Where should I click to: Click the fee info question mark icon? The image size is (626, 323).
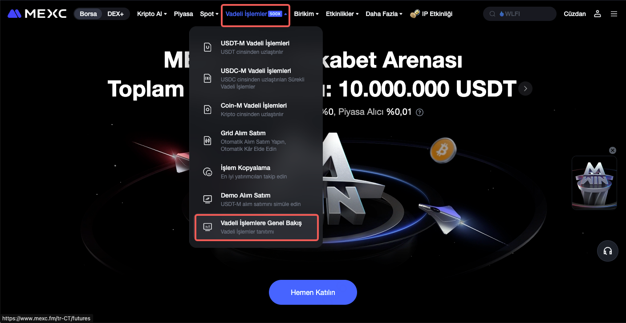point(419,112)
